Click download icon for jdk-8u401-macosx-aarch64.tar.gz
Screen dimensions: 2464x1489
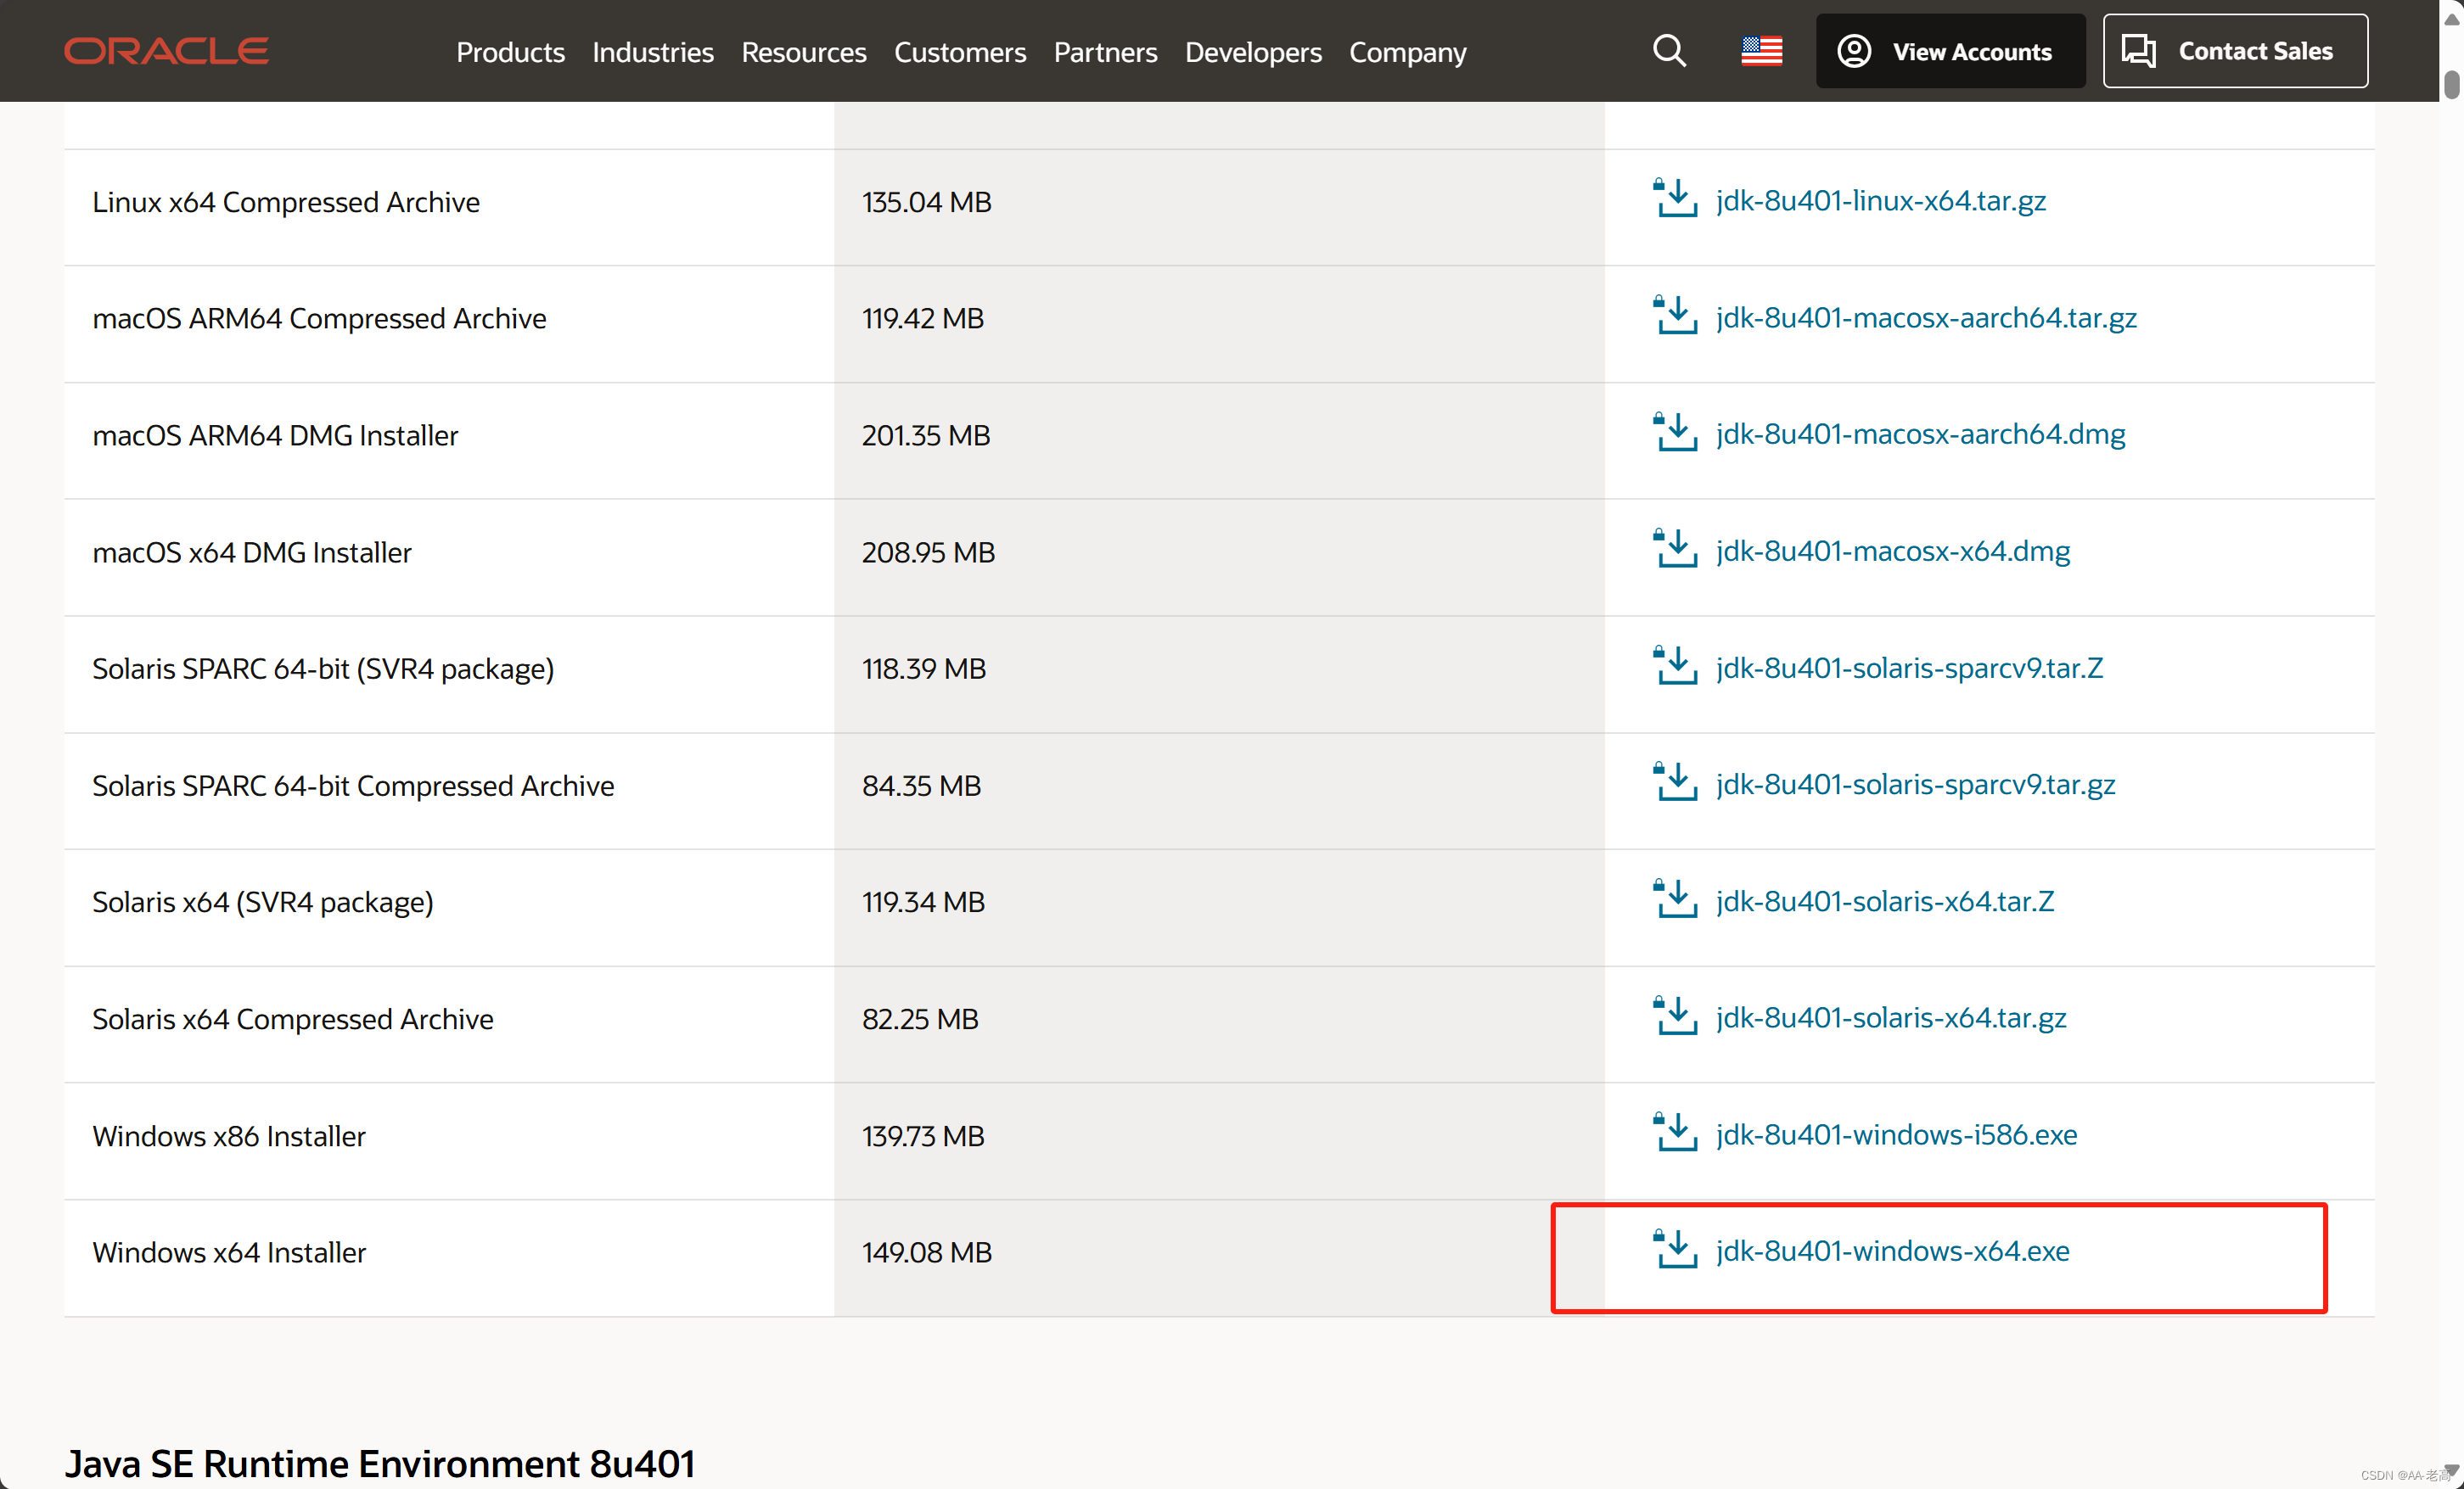pos(1675,316)
